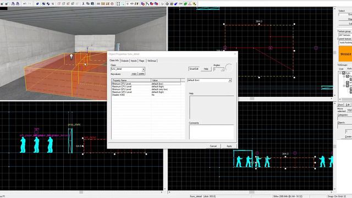This screenshot has height=198, width=352.
Task: Click the Cut scissors icon in the toolbar
Action: pos(83,4)
